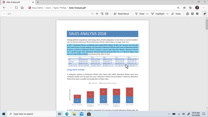Click the Save As icon

click(197, 14)
